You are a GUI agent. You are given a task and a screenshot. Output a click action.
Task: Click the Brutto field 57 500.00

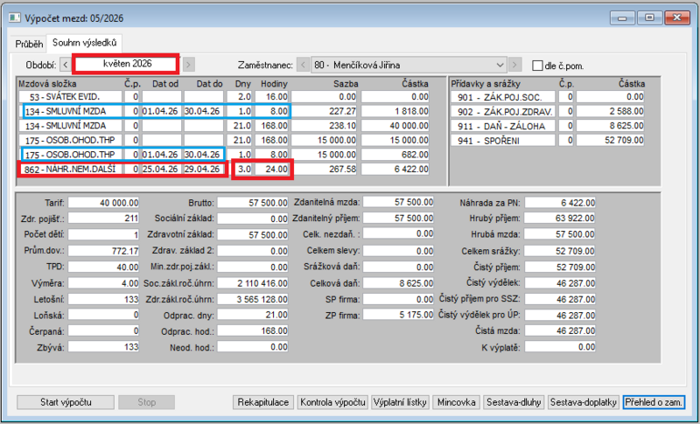(x=253, y=203)
